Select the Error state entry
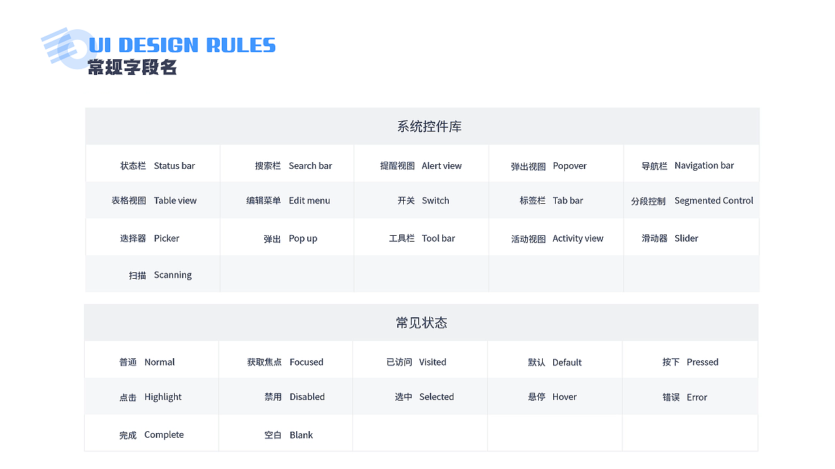The image size is (835, 469). pos(685,397)
